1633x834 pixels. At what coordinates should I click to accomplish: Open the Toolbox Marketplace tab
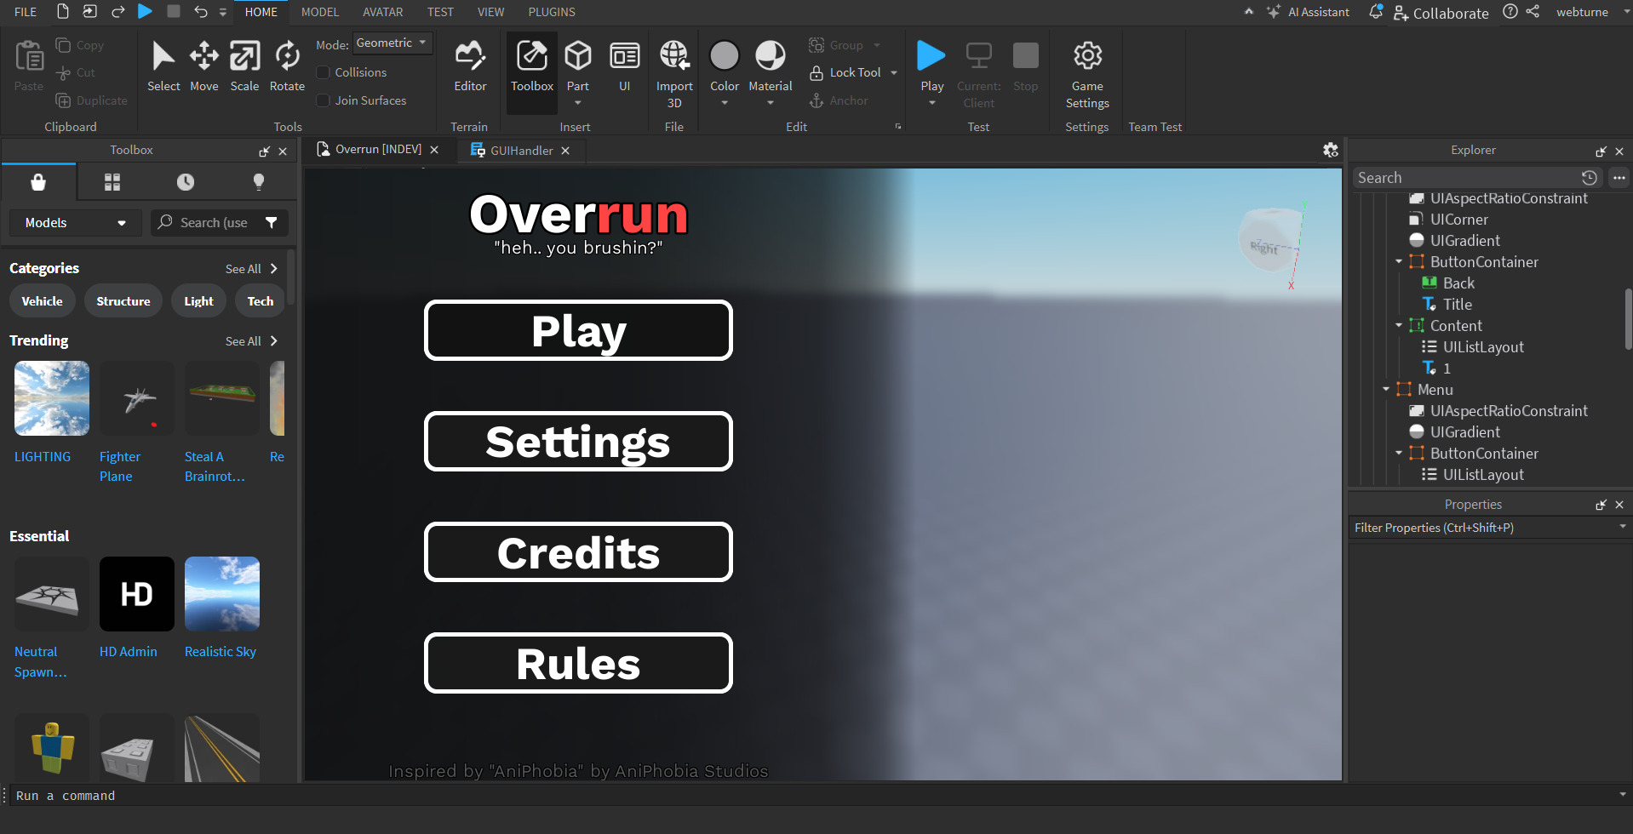pos(38,181)
